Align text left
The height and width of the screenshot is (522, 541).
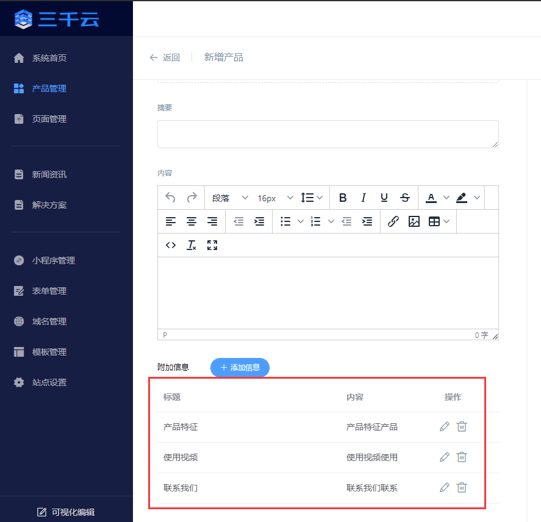click(171, 221)
